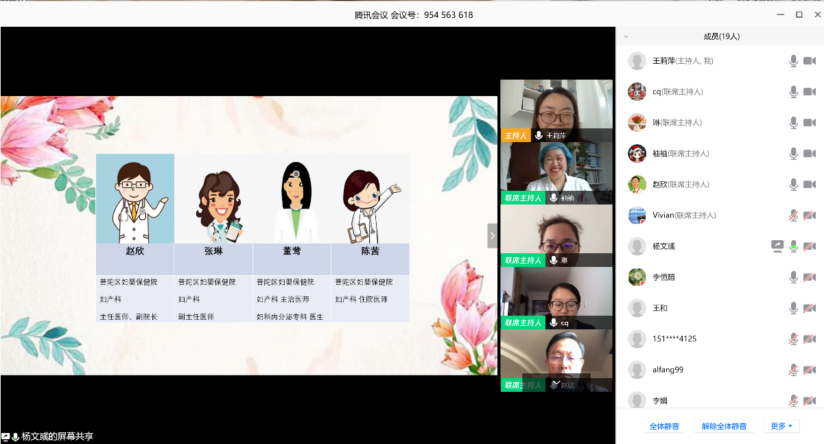
Task: Open the 更多 dropdown menu
Action: point(781,426)
